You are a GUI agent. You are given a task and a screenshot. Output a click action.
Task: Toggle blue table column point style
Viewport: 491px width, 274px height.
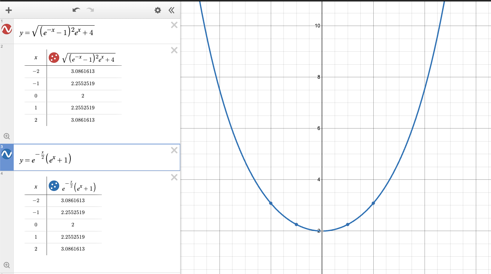[54, 186]
